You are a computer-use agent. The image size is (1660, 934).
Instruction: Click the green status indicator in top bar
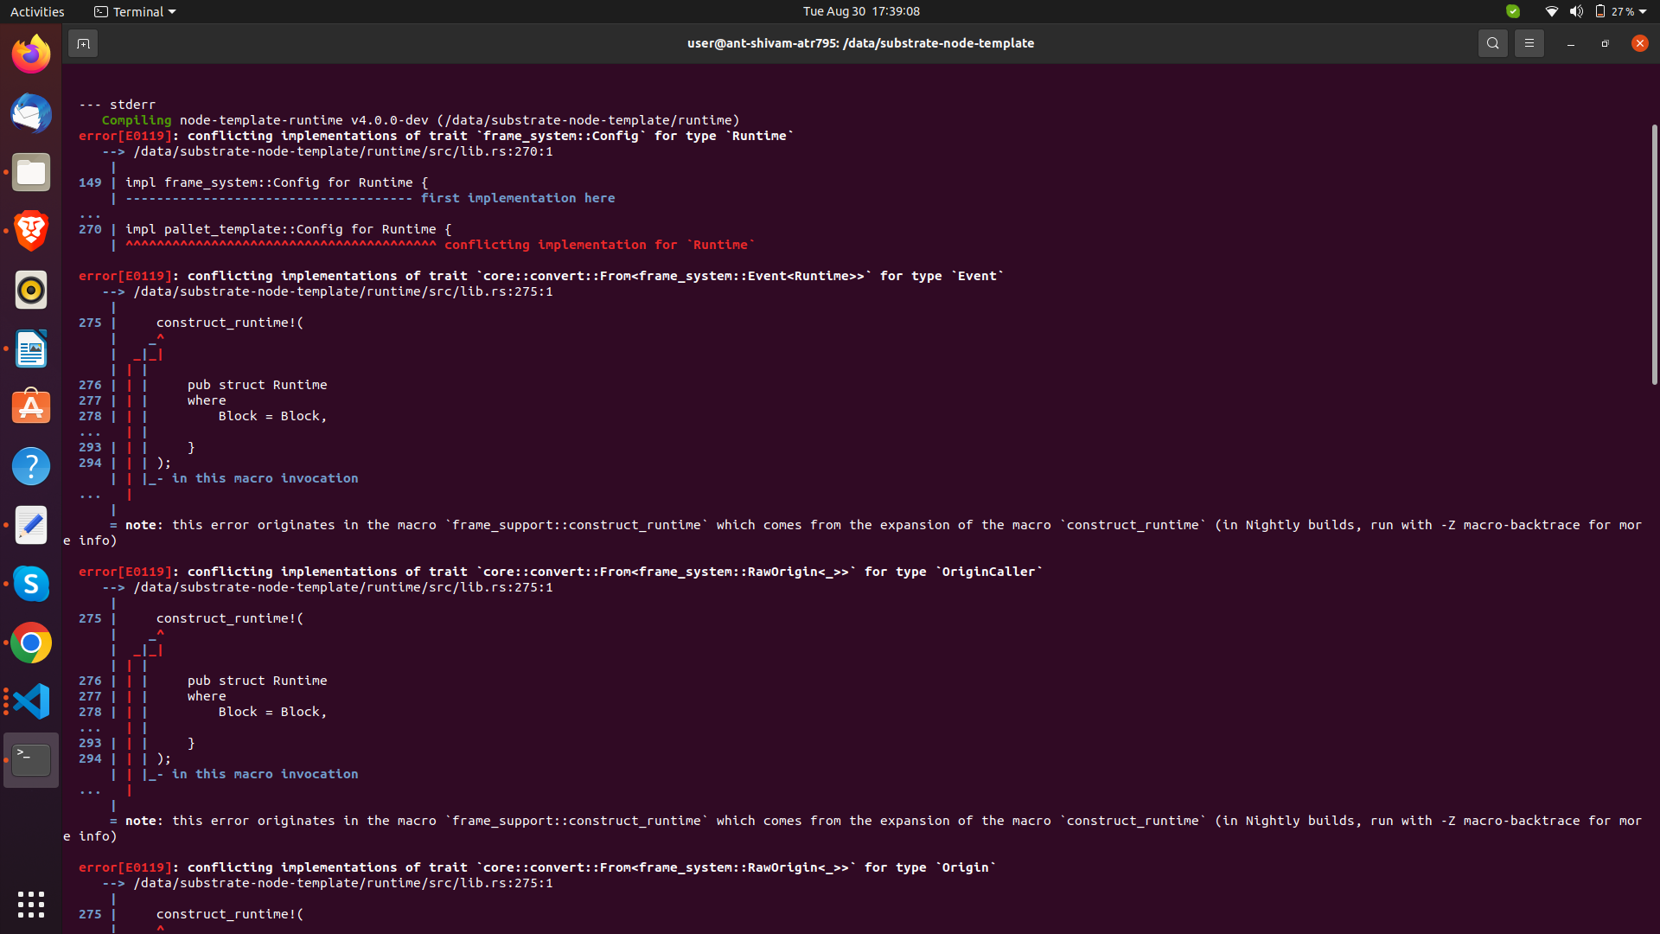(1512, 11)
